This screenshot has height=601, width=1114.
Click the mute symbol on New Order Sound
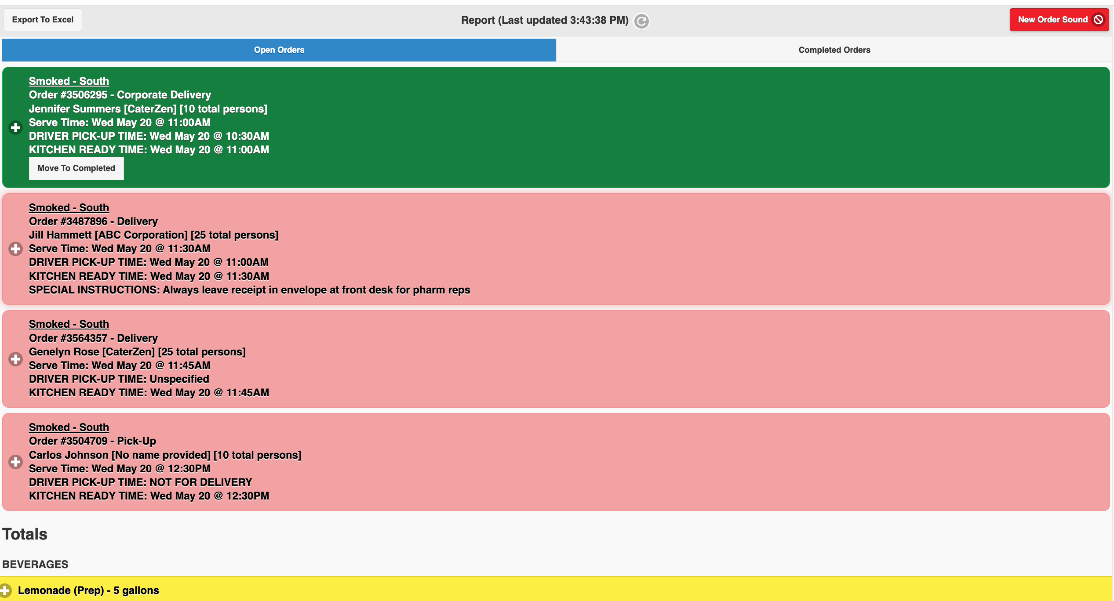click(1098, 20)
